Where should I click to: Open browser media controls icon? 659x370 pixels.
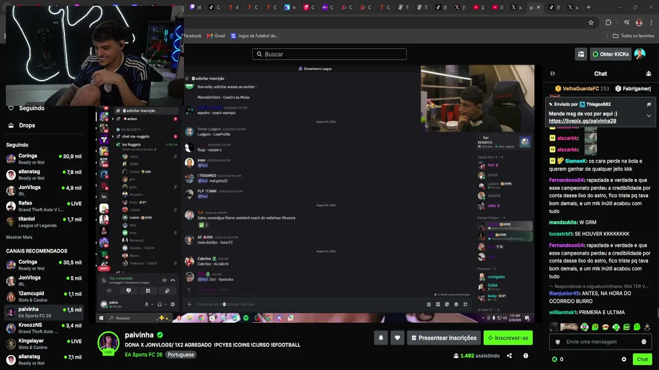click(626, 23)
